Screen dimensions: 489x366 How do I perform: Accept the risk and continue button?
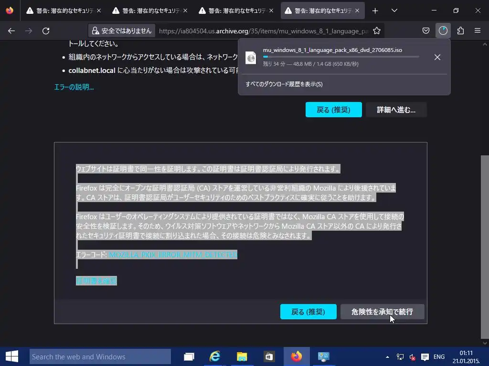coord(383,312)
